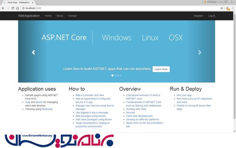Viewport: 236px width, 148px height.
Task: Open the Security link
Action: coord(130,113)
